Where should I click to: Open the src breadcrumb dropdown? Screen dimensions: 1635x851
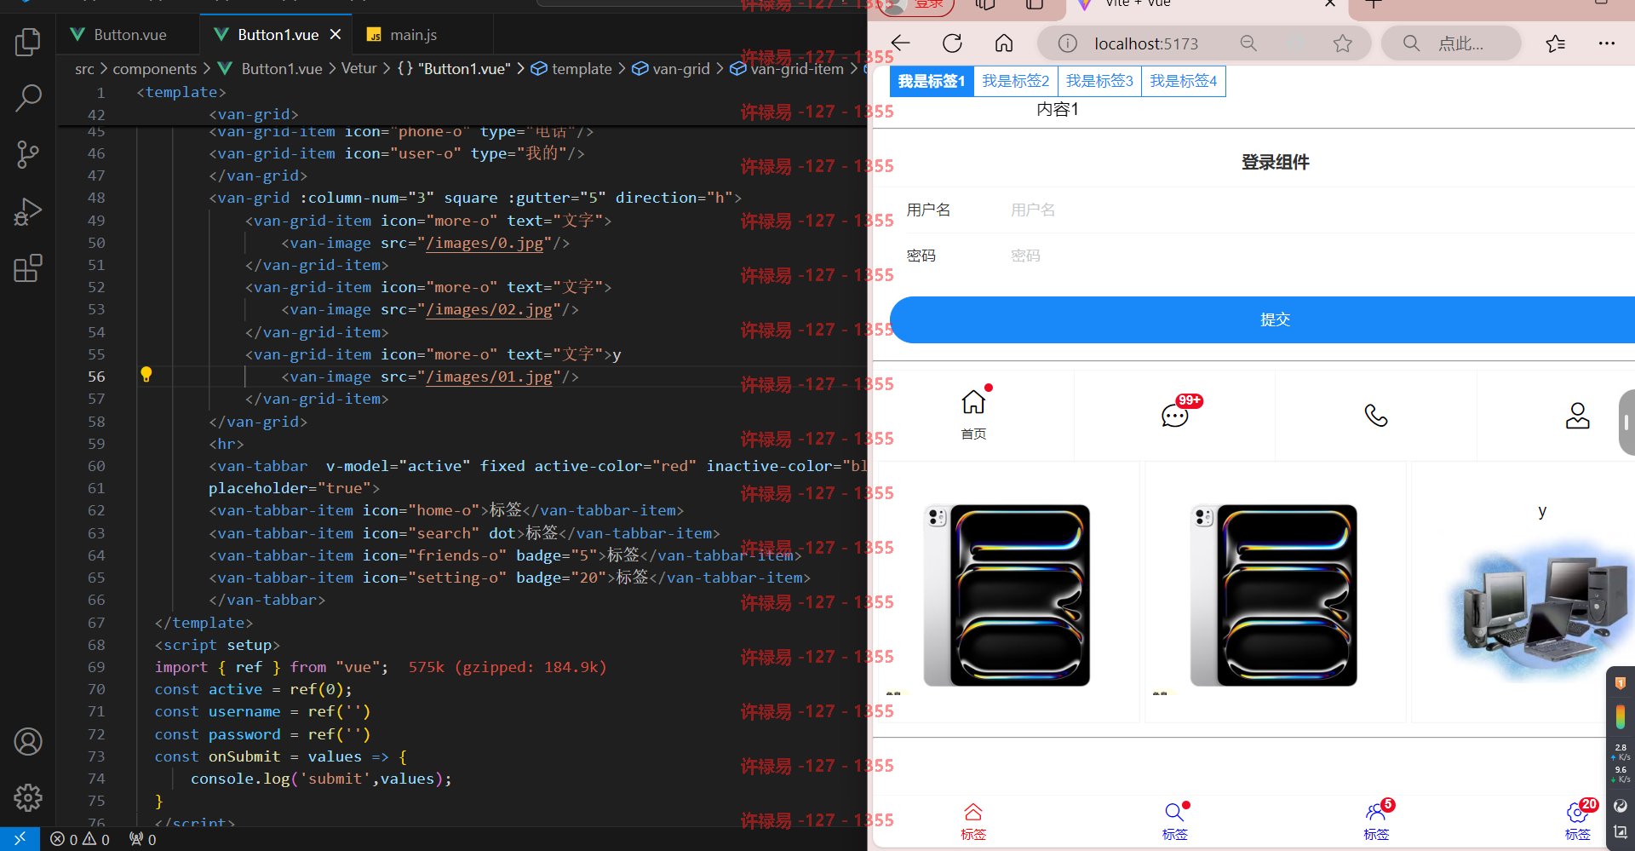point(84,69)
